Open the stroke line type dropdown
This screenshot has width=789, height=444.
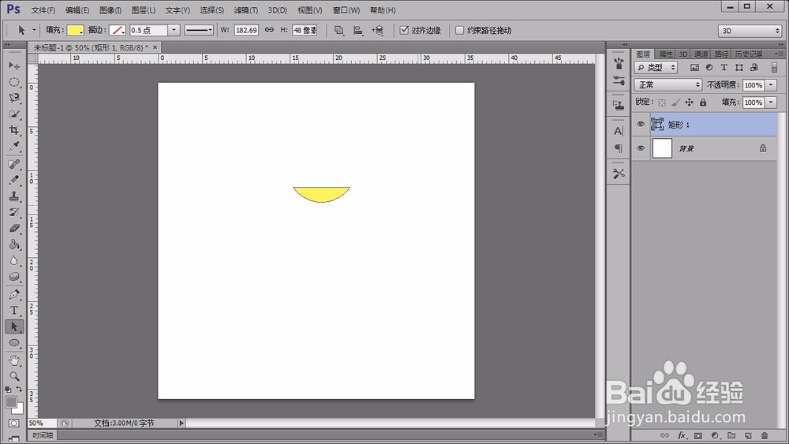[x=199, y=30]
